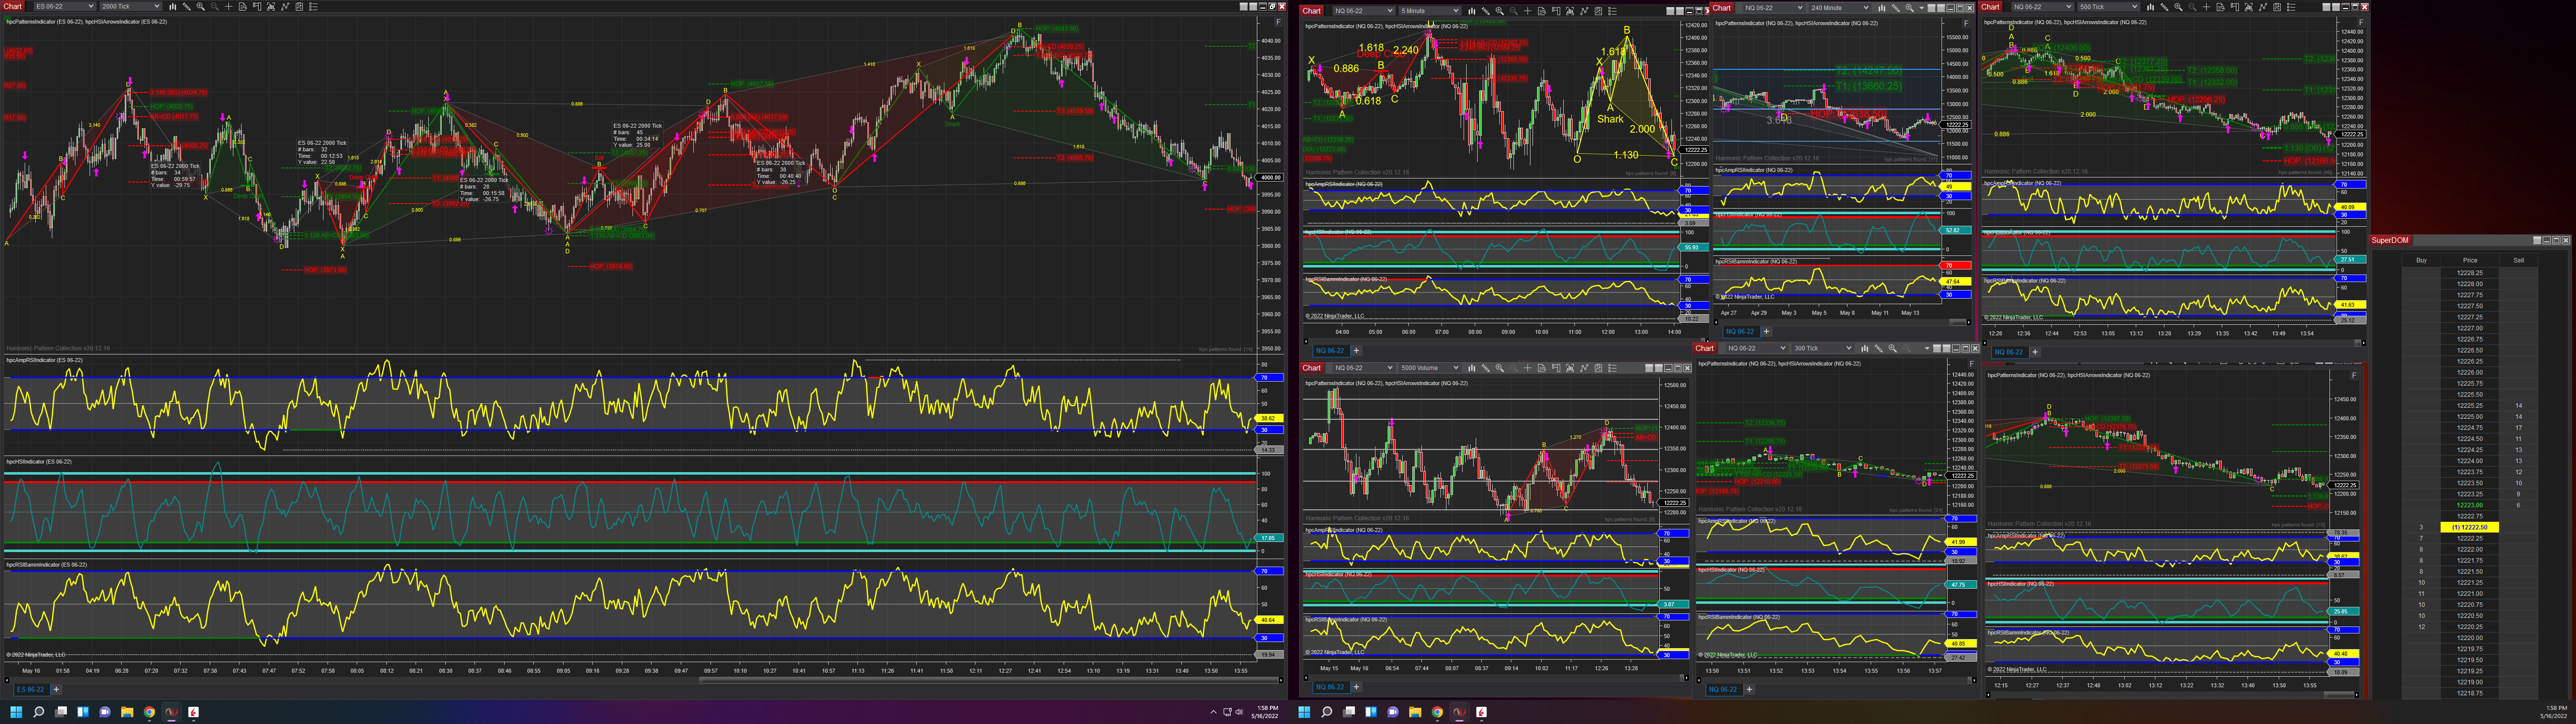Open Data Box icon in ES chart toolbar
Viewport: 2576px width, 724px height.
[x=243, y=6]
